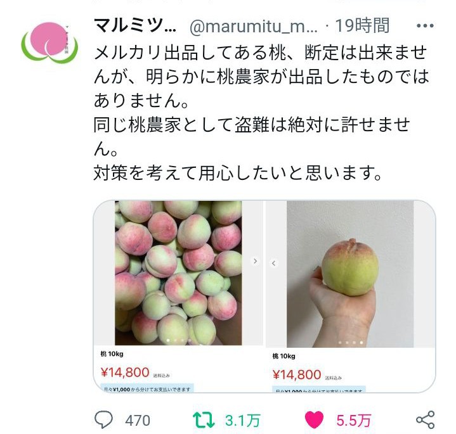Click the 3.1万 retweet count
The image size is (456, 434).
coord(242,421)
